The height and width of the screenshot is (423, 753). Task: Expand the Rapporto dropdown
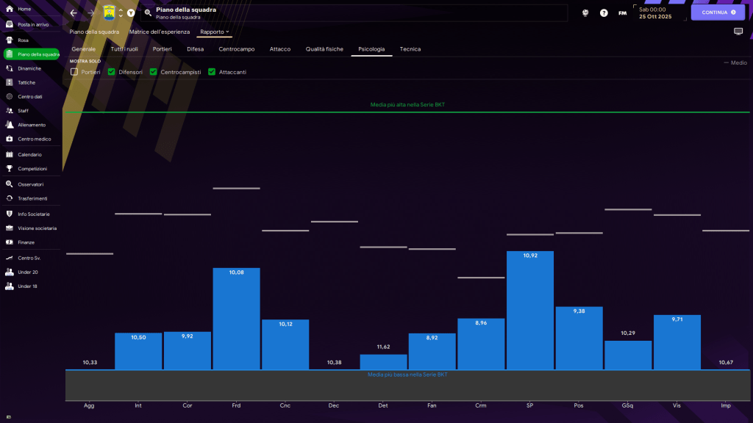click(x=215, y=32)
